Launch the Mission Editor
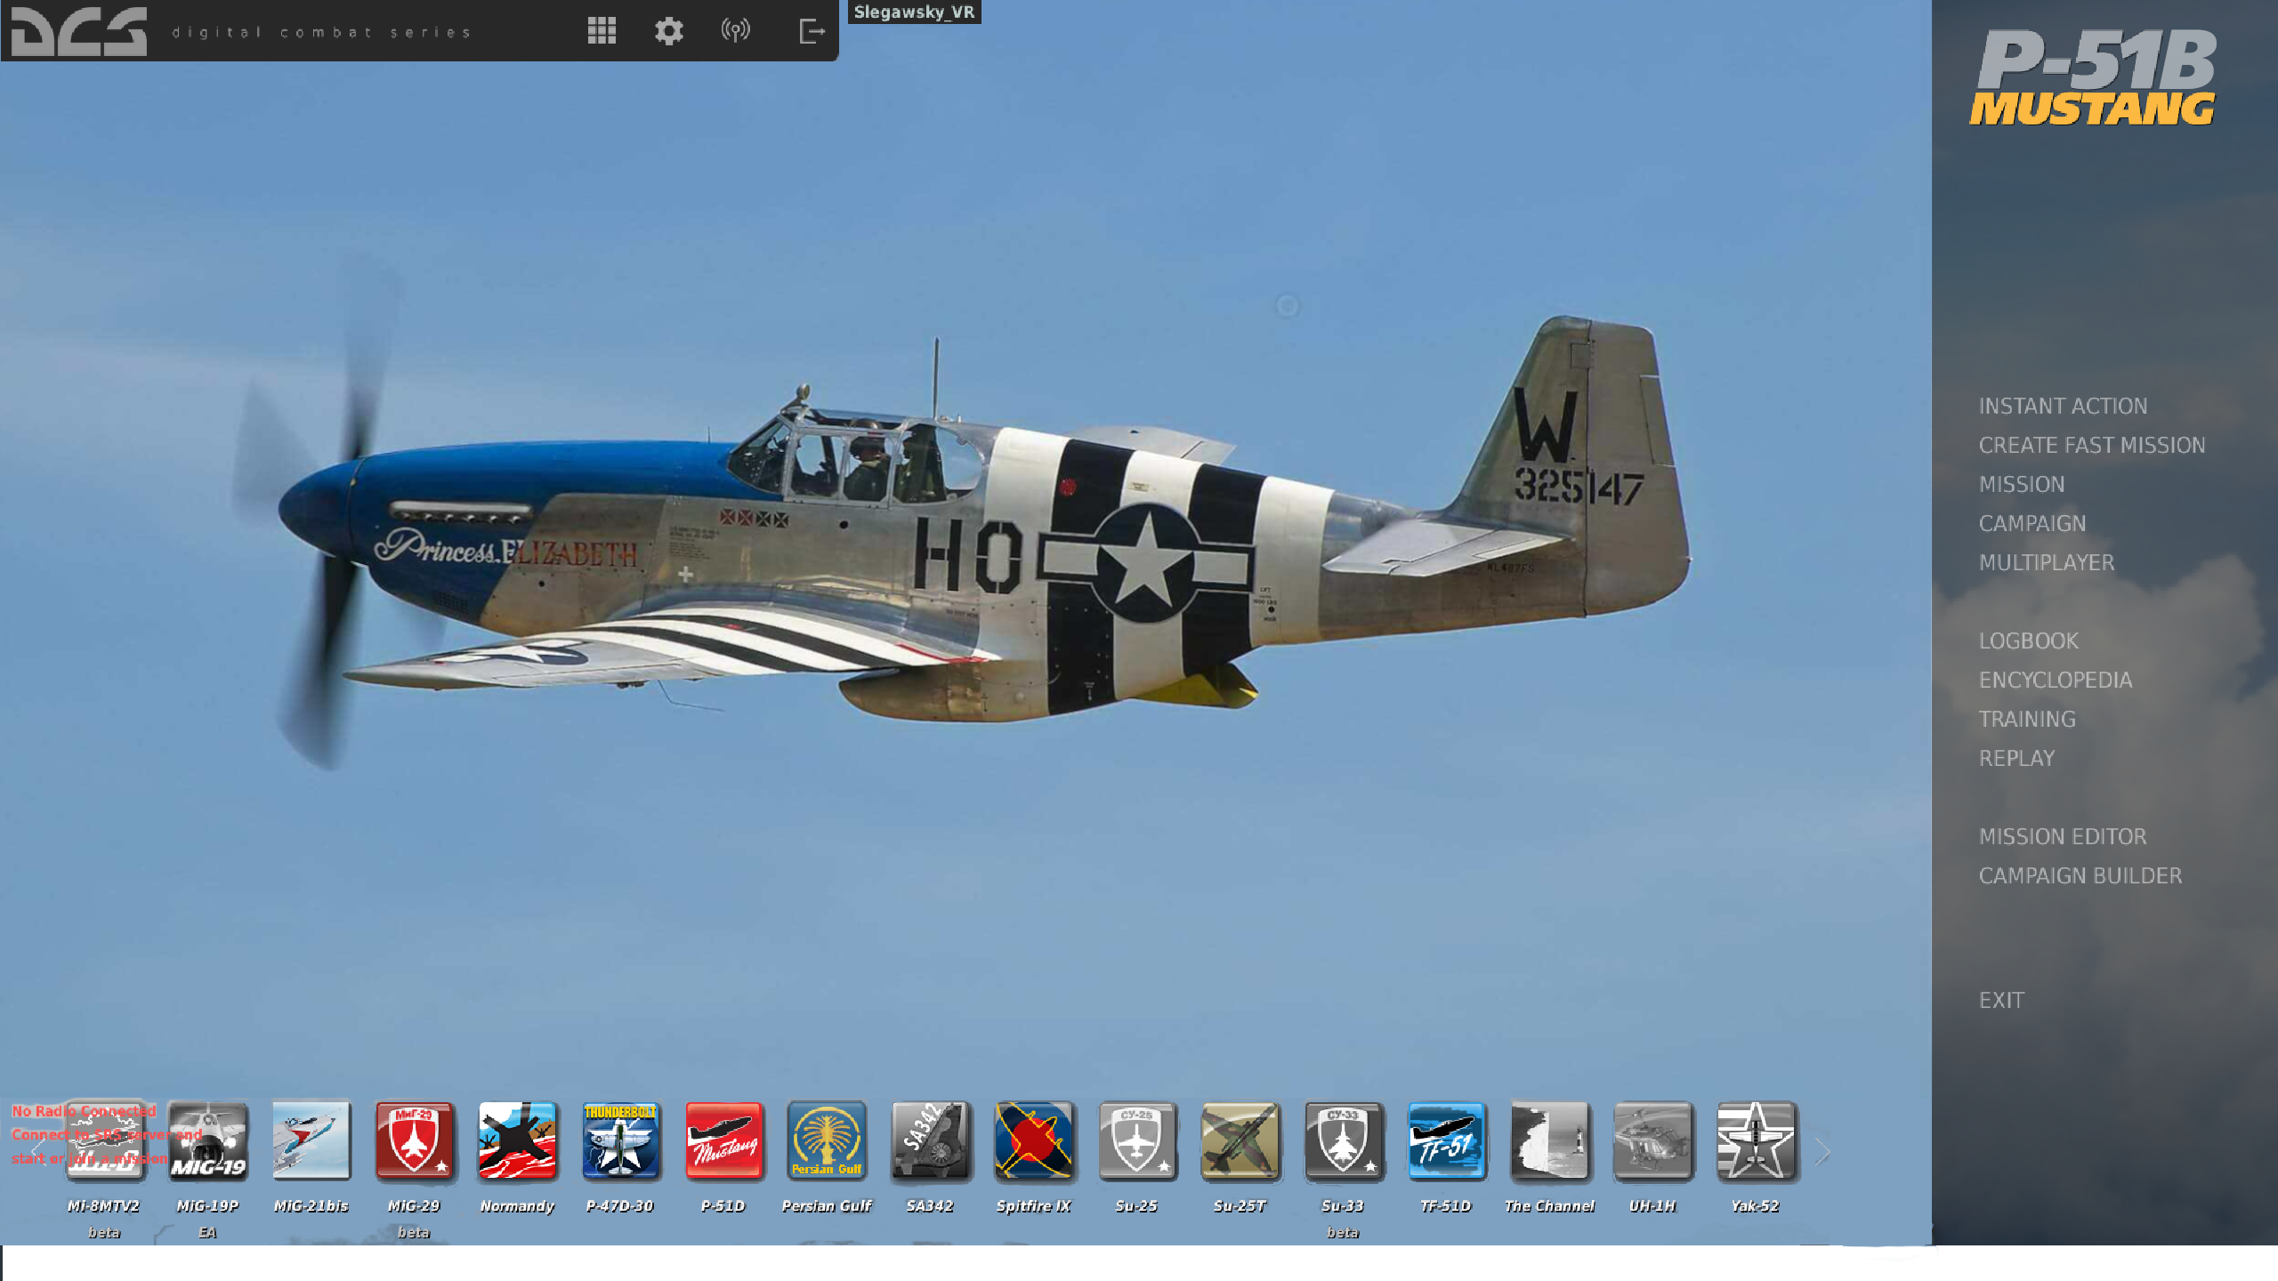This screenshot has height=1281, width=2278. pos(2063,837)
